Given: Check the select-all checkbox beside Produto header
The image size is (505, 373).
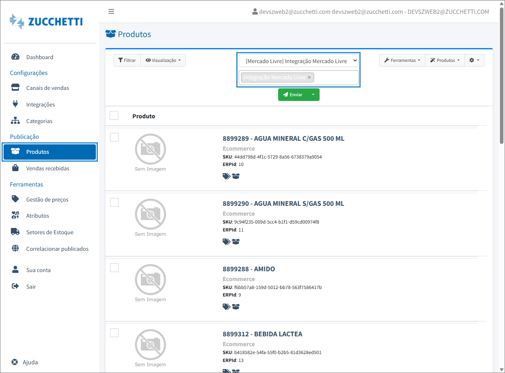Looking at the screenshot, I should pos(114,116).
